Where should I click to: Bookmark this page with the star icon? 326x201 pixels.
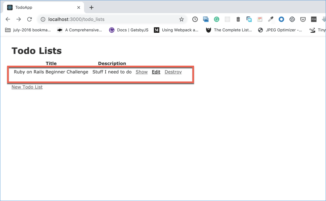click(x=182, y=19)
